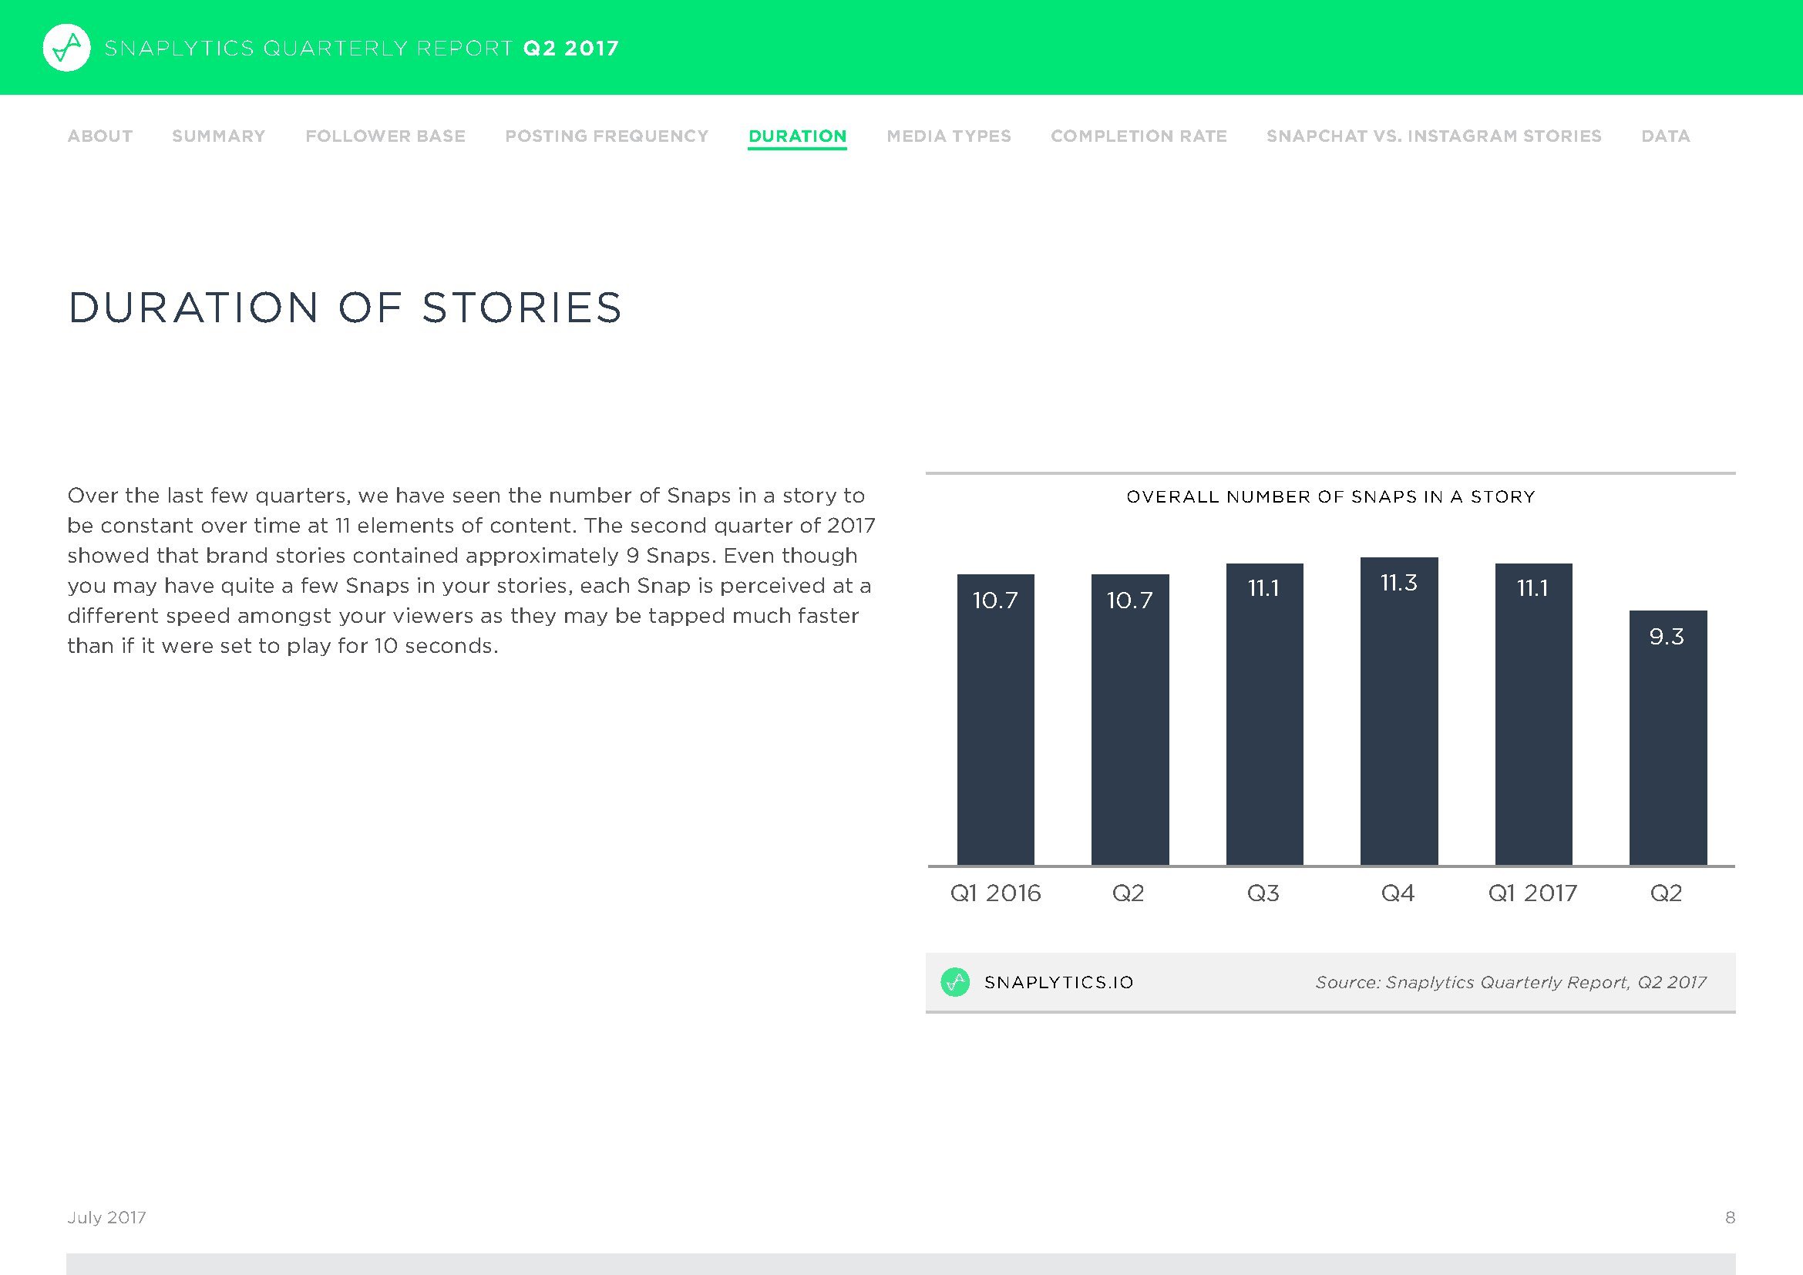This screenshot has width=1803, height=1275.
Task: Click the source citation text below chart
Action: tap(1510, 982)
